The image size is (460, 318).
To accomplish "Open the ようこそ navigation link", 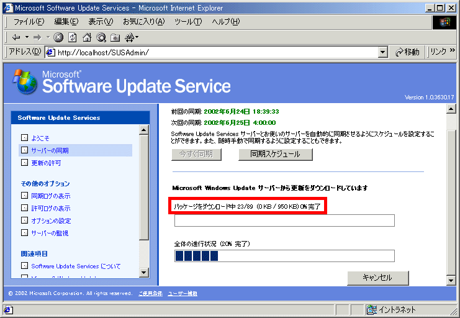I will pos(40,138).
